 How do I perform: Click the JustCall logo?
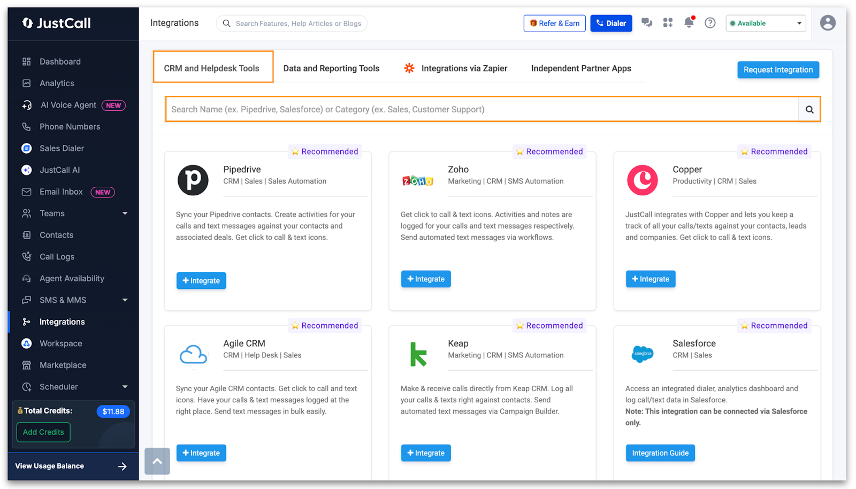point(56,23)
